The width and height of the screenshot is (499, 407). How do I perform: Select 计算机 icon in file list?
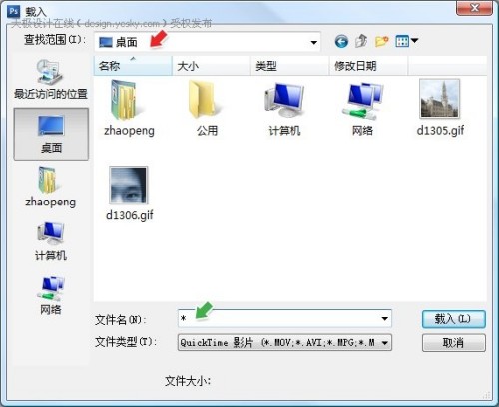[x=284, y=108]
